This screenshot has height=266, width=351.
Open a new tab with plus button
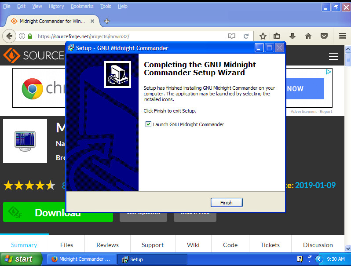point(107,21)
